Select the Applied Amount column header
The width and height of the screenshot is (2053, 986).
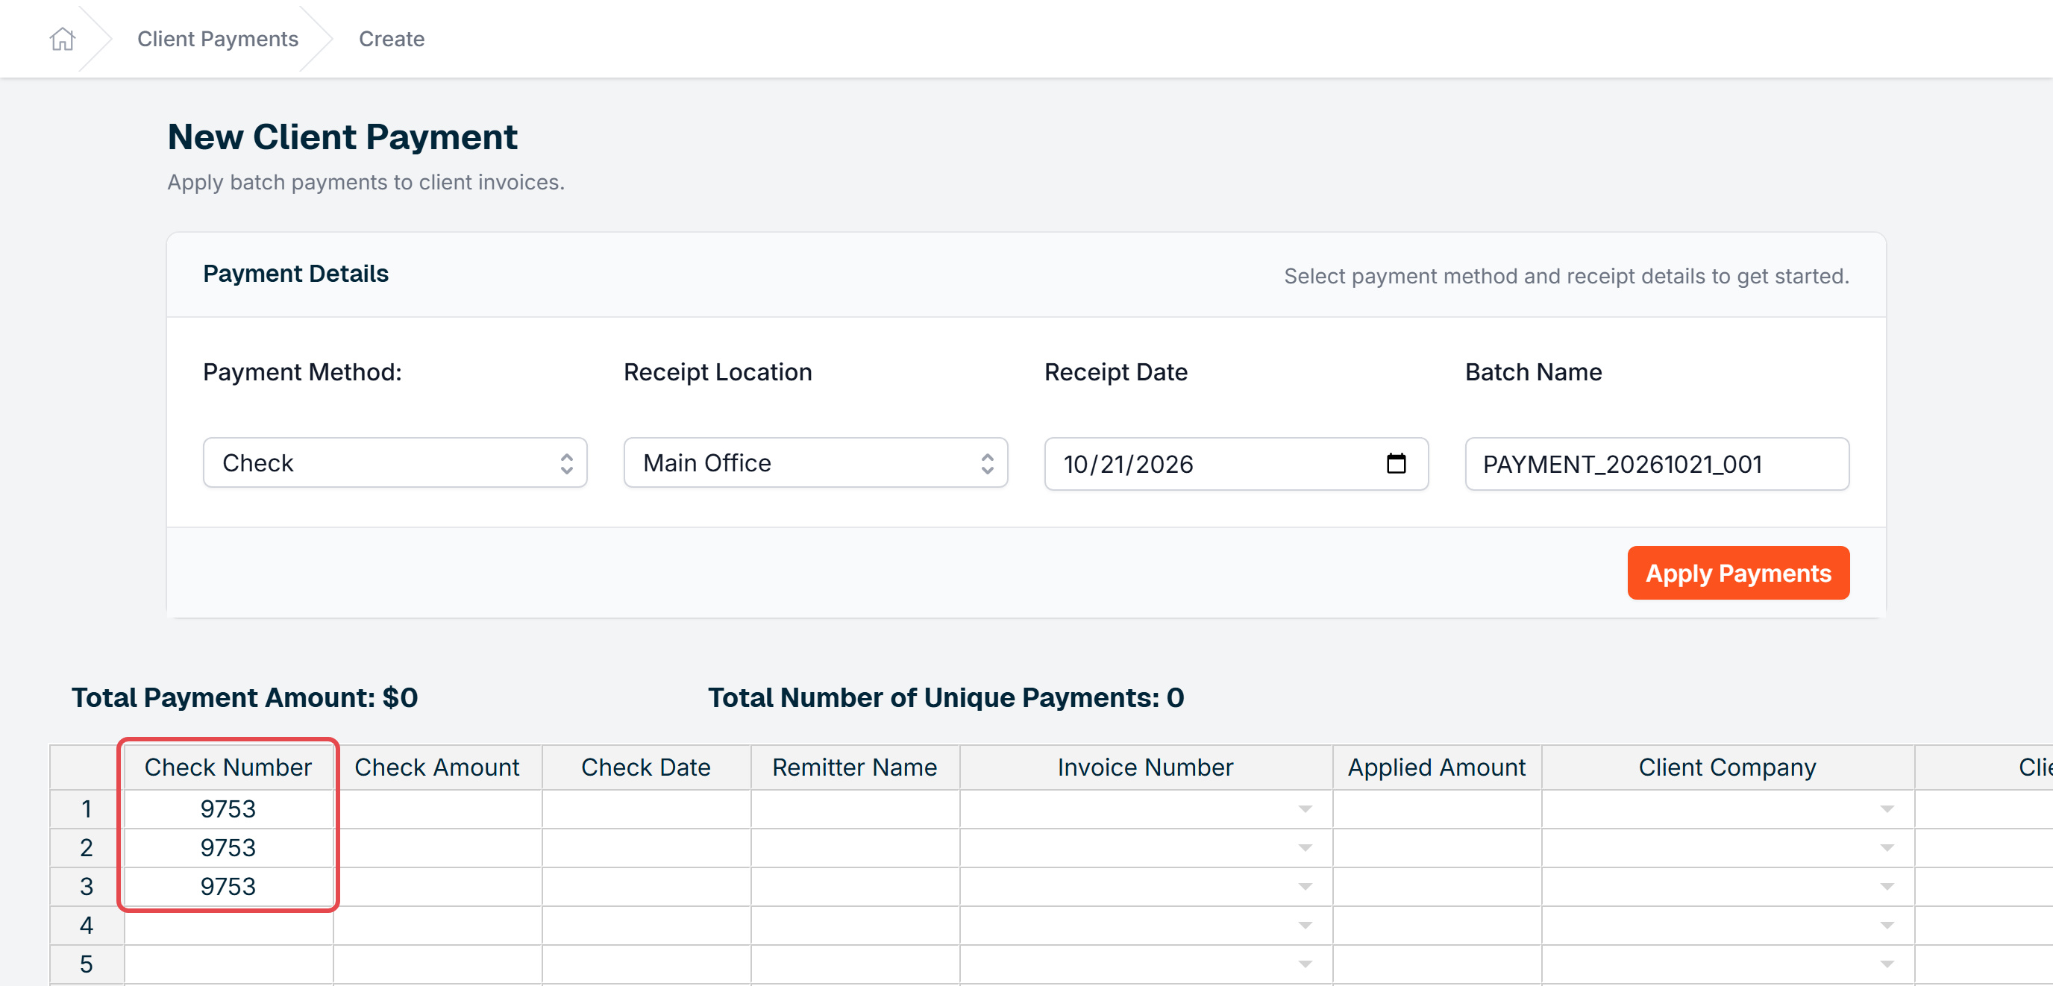[1437, 767]
